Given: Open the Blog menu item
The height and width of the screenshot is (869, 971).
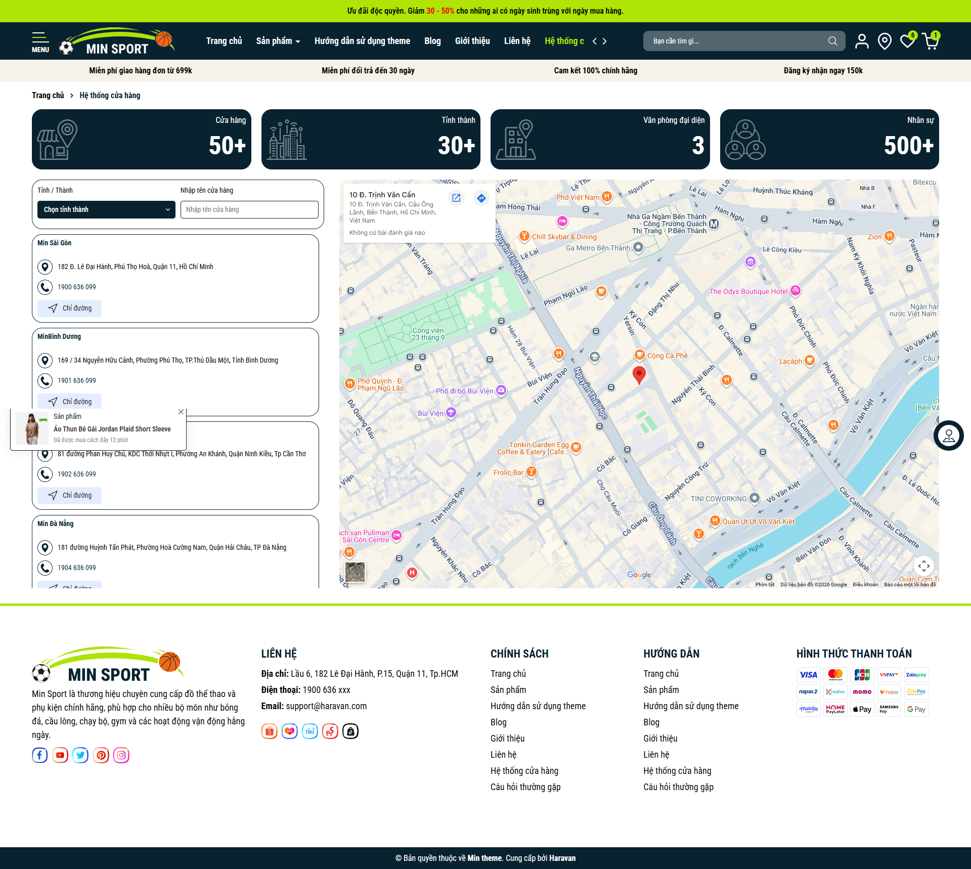Looking at the screenshot, I should pyautogui.click(x=432, y=41).
